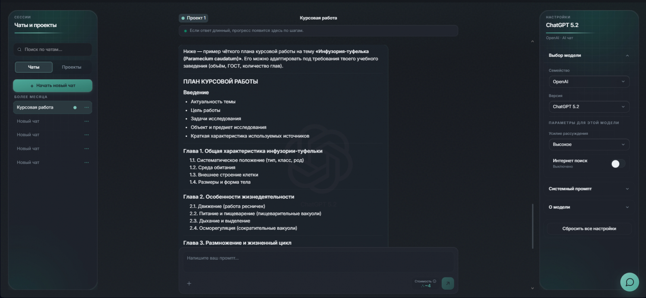Open the support chat bubble icon
This screenshot has width=646, height=298.
[x=629, y=282]
